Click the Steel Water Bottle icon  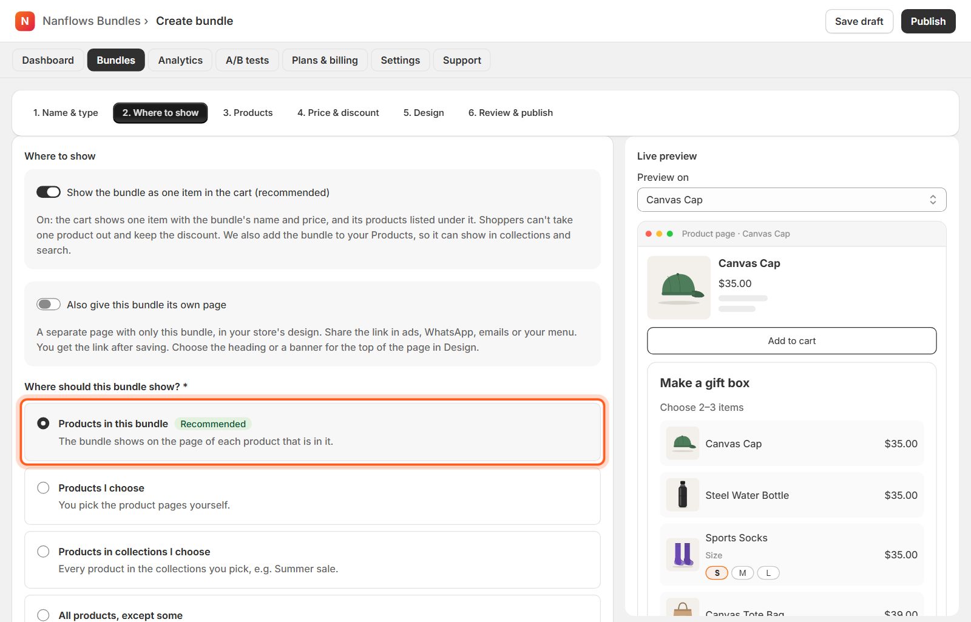683,495
